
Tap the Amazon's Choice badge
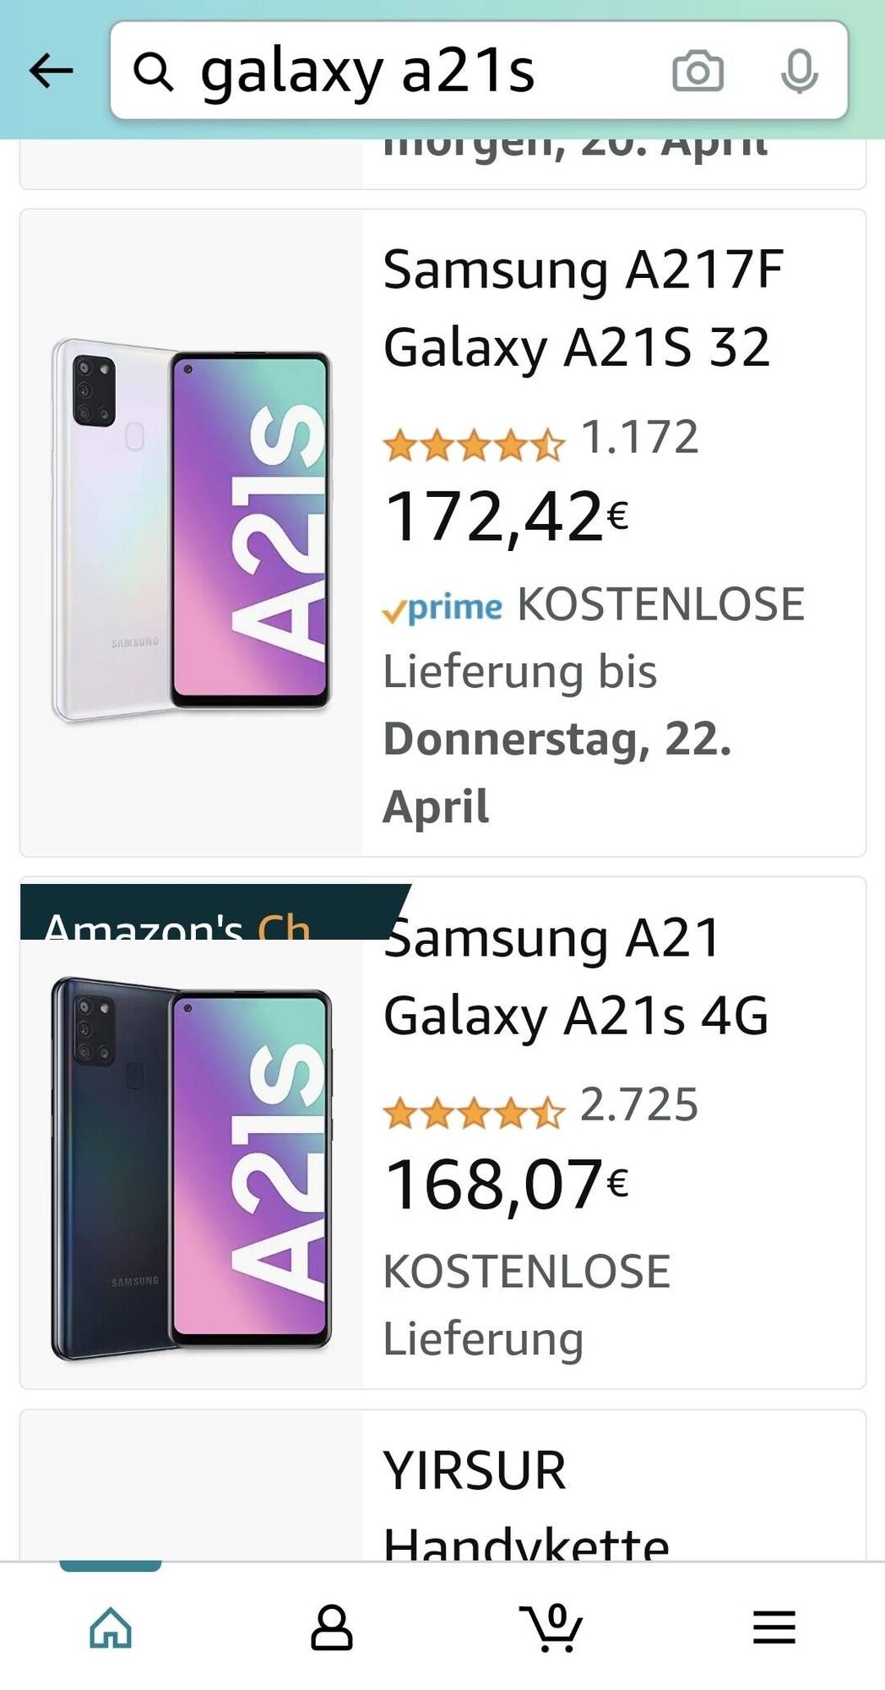[x=215, y=912]
